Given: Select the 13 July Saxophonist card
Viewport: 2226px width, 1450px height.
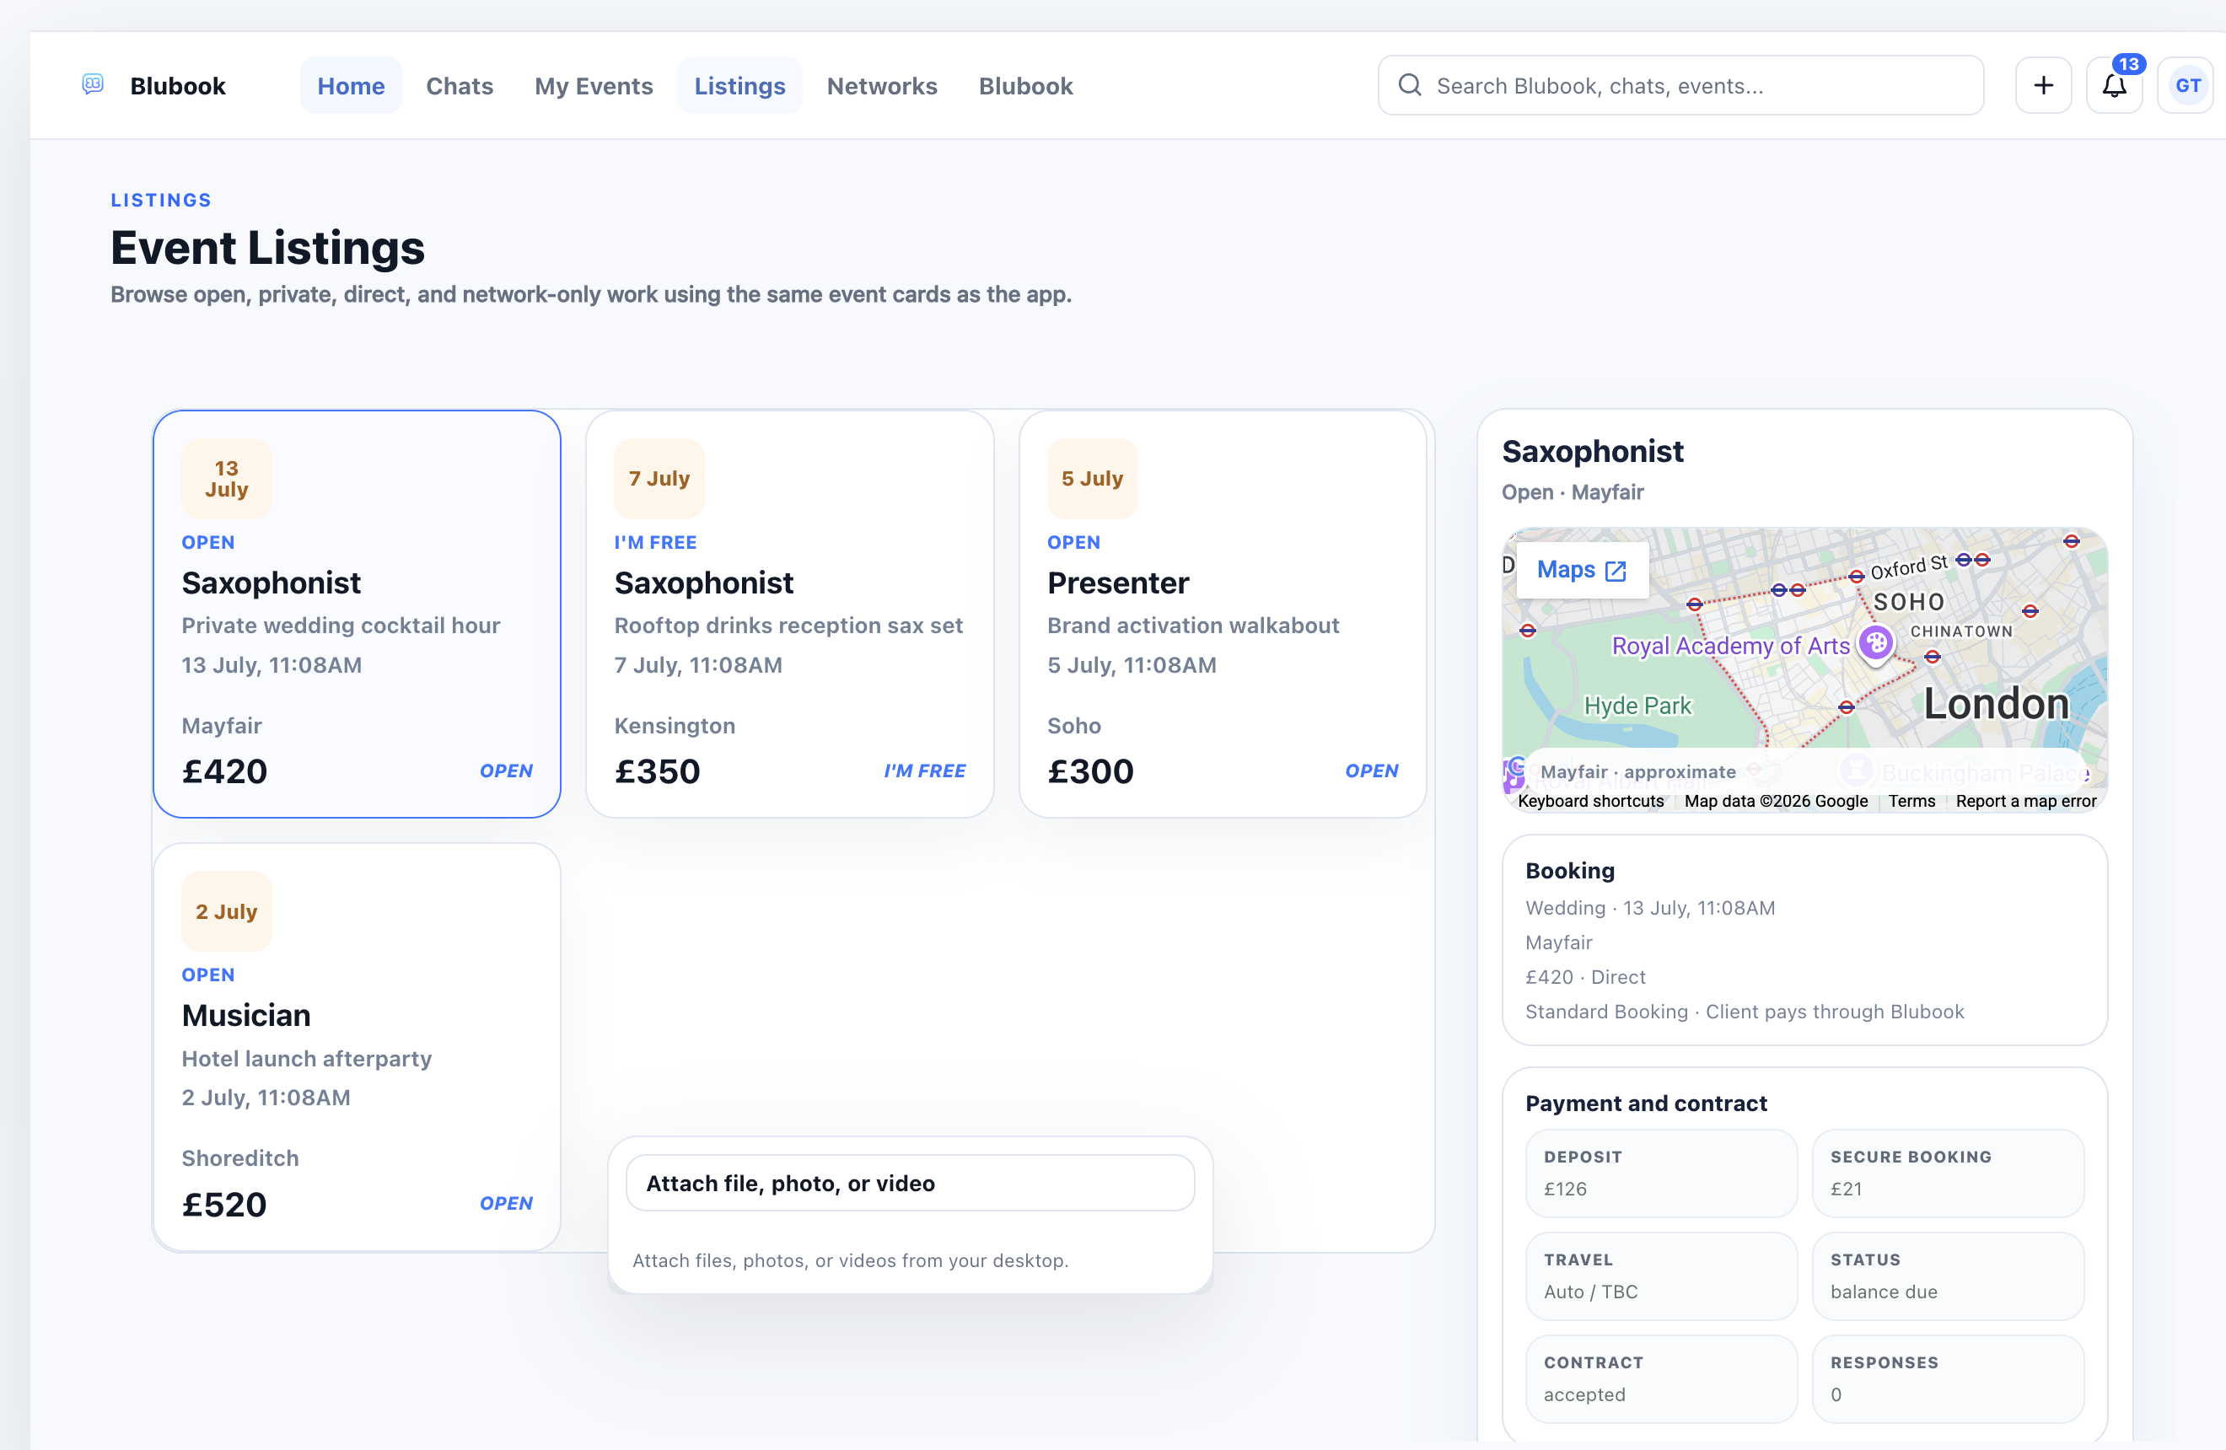Looking at the screenshot, I should (357, 613).
